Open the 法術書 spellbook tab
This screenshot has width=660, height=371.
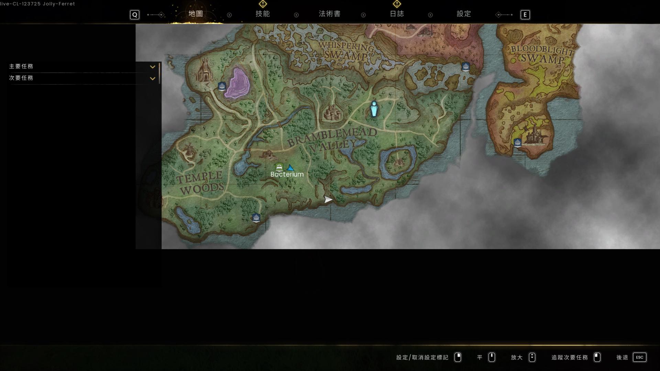(329, 14)
